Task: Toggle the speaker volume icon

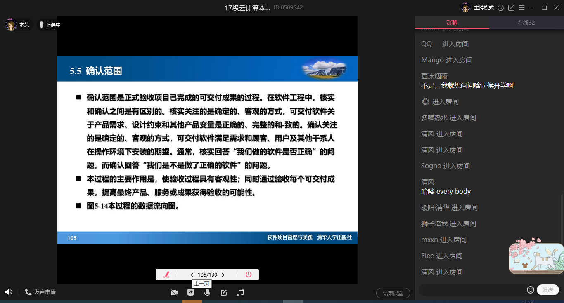Action: (8, 292)
